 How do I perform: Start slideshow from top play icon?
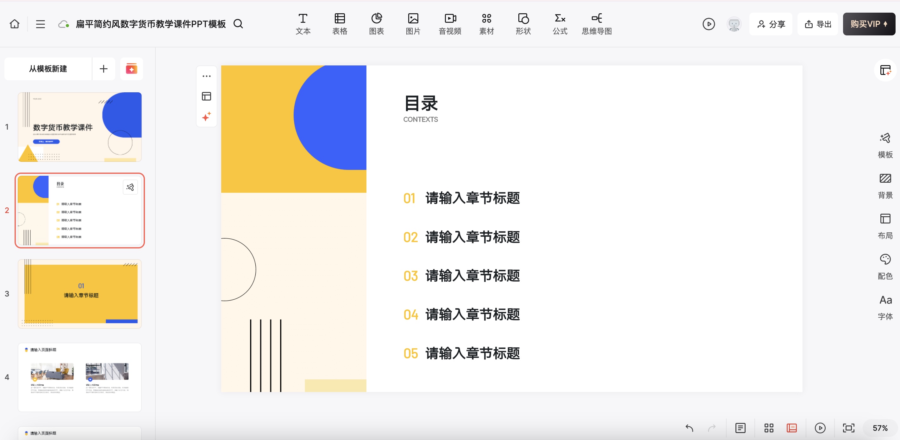point(709,24)
